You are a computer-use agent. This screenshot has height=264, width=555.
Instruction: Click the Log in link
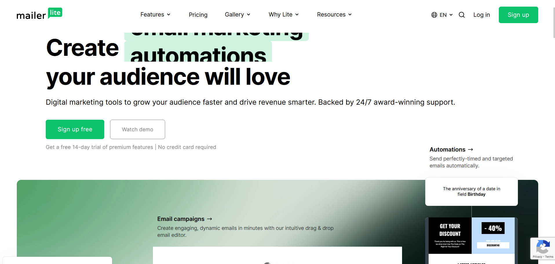pos(481,15)
